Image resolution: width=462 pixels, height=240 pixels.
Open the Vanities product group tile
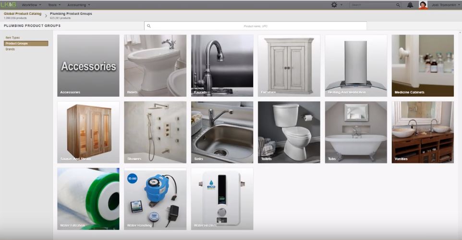[422, 132]
